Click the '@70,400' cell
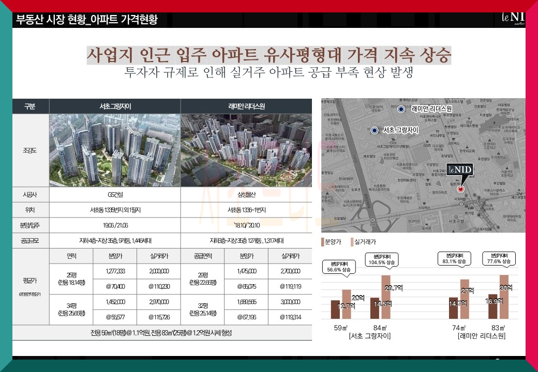This screenshot has height=372, width=538. pyautogui.click(x=115, y=286)
